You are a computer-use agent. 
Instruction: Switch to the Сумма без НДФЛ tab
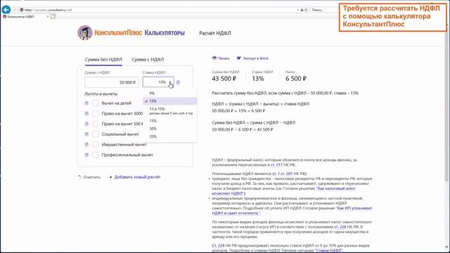point(103,59)
